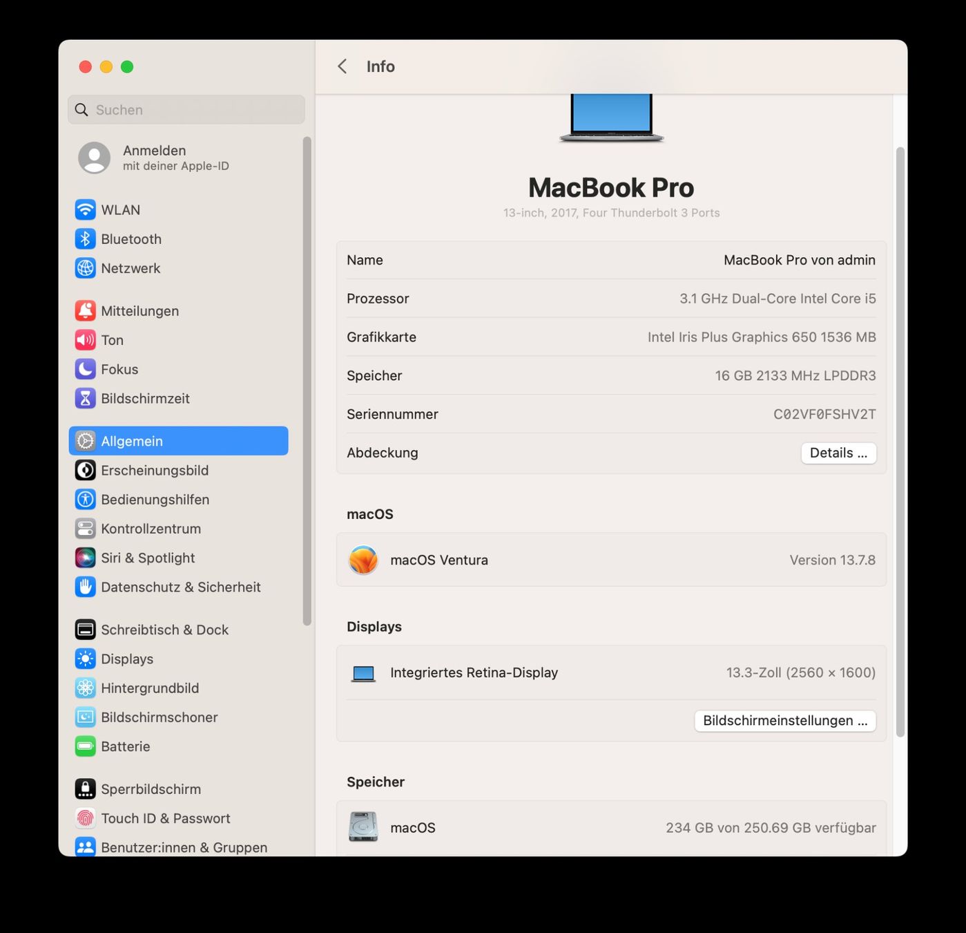Select Bluetooth label in the sidebar
Screen dimensions: 966x933
coord(131,239)
